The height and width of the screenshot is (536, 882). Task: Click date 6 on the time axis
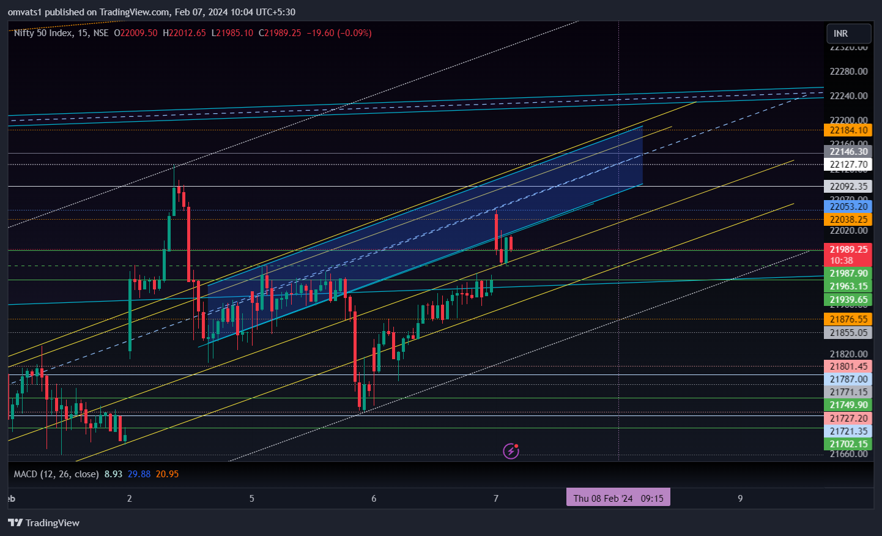tap(374, 498)
